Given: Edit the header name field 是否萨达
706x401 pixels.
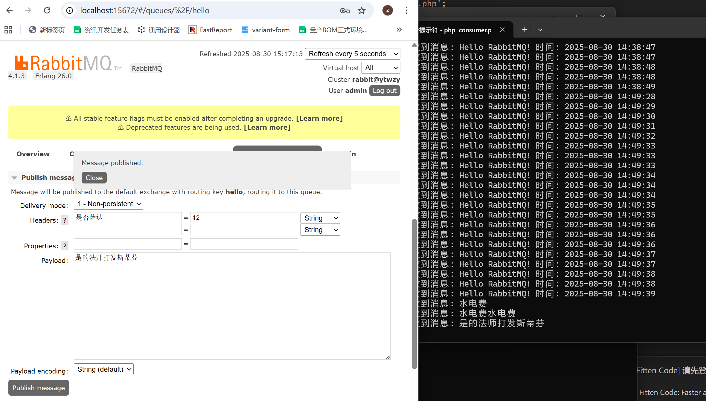Looking at the screenshot, I should tap(128, 218).
